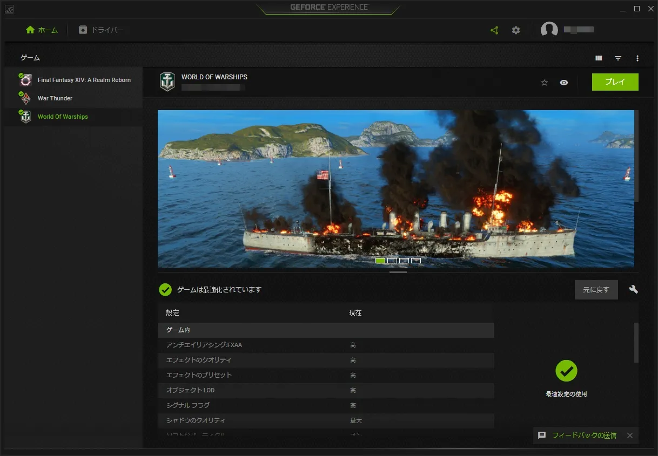The width and height of the screenshot is (658, 456).
Task: Click the World of Warships anchor logo
Action: pos(167,81)
